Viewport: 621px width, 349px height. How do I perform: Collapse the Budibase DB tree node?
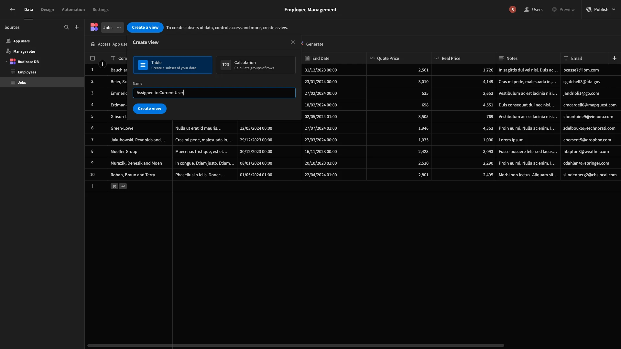click(x=6, y=62)
